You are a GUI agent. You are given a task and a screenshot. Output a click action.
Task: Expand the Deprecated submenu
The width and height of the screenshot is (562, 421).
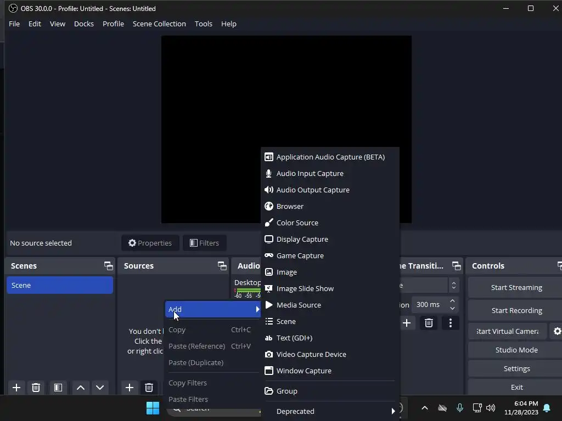(330, 412)
